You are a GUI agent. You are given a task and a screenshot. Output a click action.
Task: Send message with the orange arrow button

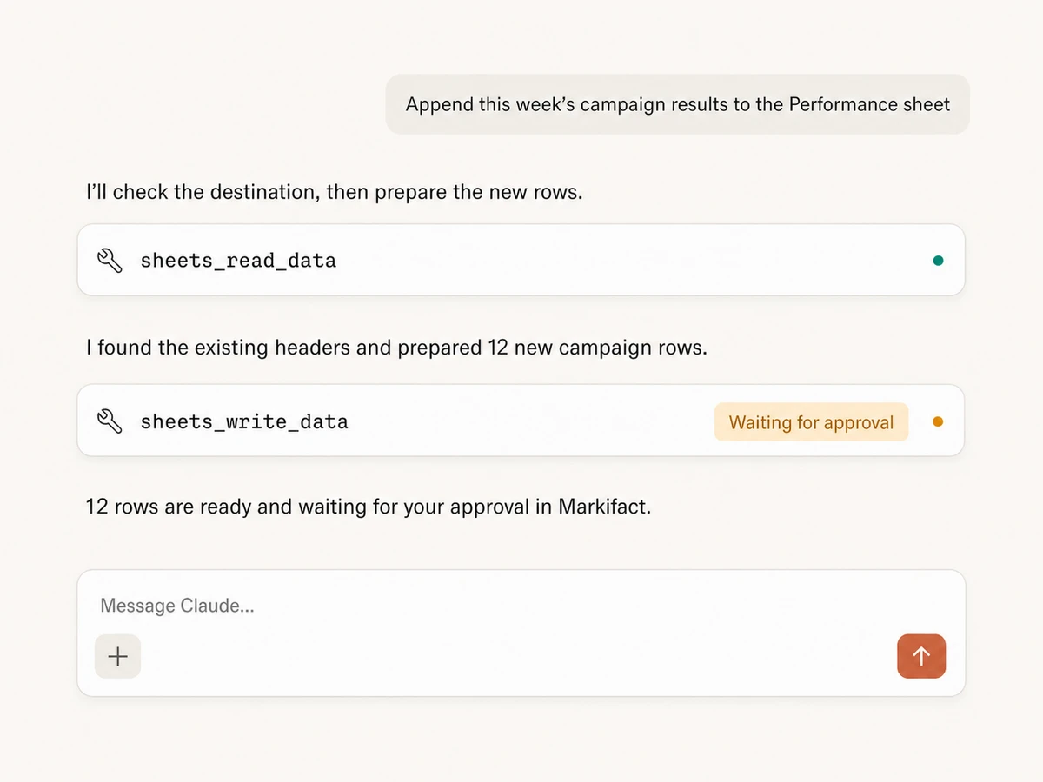click(x=921, y=656)
